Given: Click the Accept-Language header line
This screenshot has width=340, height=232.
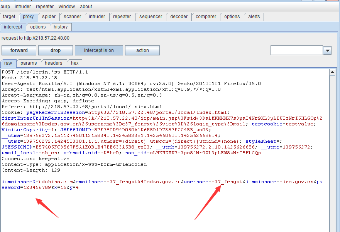Looking at the screenshot, I should [82, 95].
